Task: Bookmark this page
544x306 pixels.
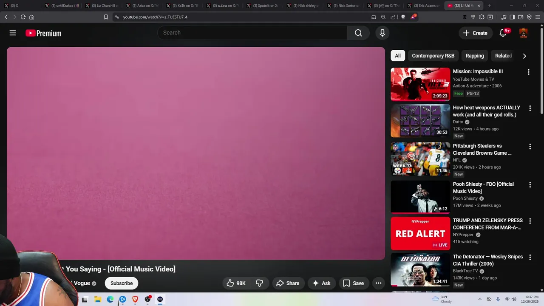Action: coord(106,17)
